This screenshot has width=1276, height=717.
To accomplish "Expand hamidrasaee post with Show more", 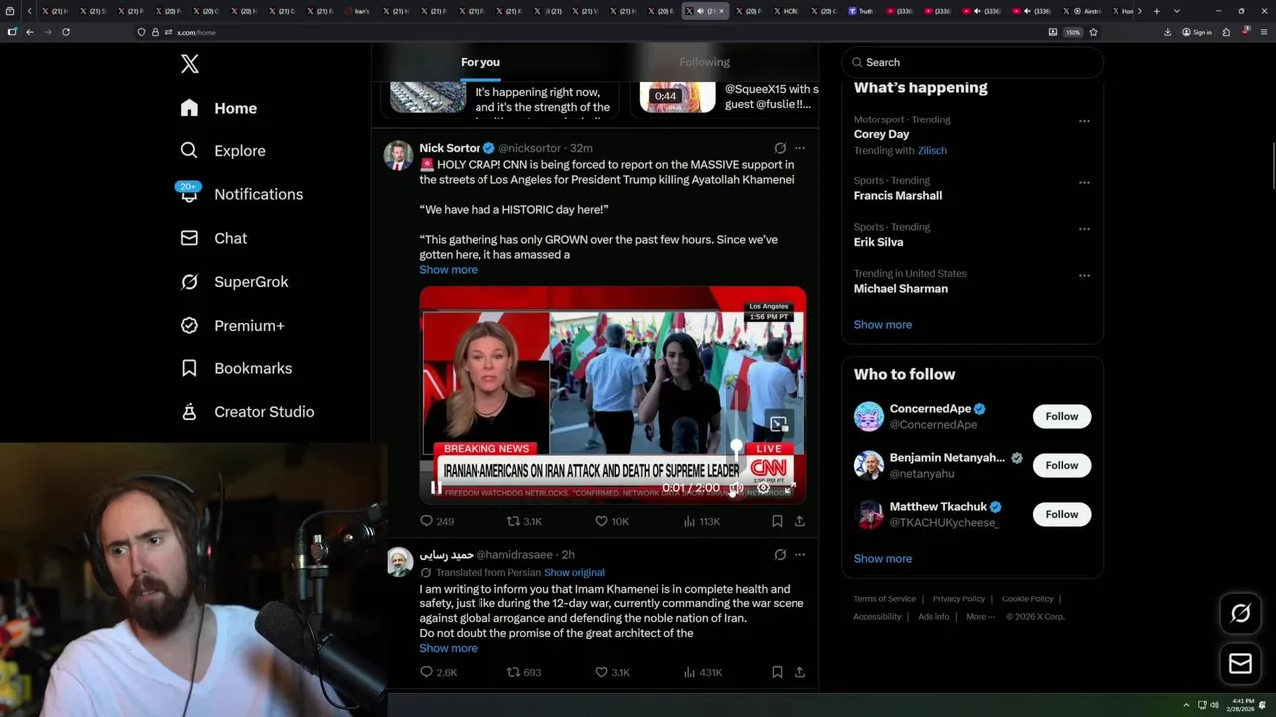I will click(x=448, y=648).
